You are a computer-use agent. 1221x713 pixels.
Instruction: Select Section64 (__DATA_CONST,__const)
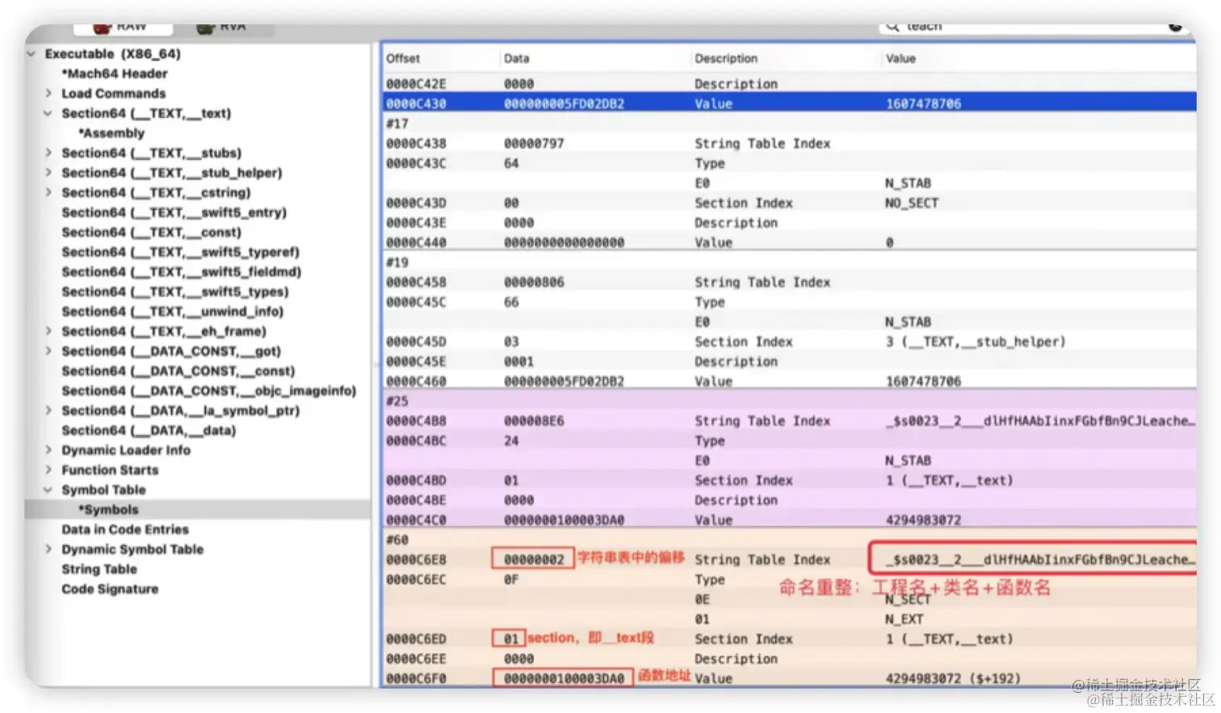click(x=178, y=371)
